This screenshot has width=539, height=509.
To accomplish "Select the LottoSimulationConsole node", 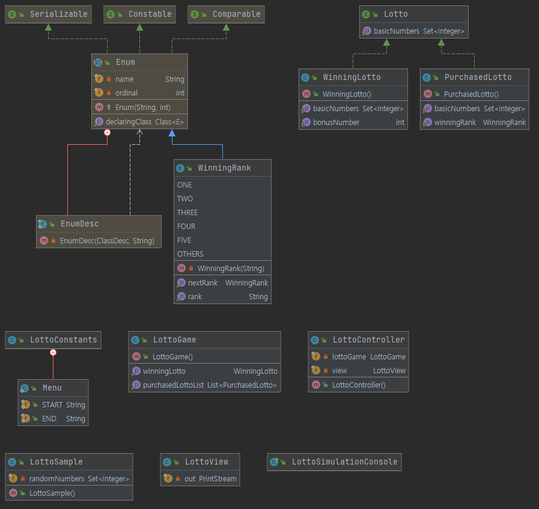I will point(335,462).
